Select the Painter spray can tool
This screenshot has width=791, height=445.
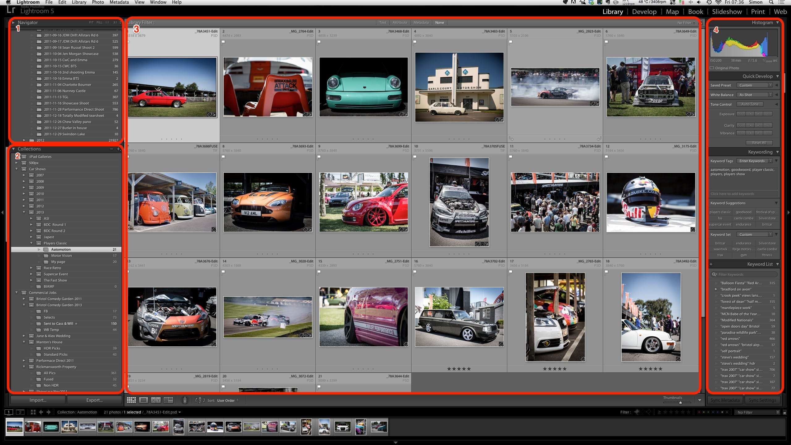click(185, 400)
